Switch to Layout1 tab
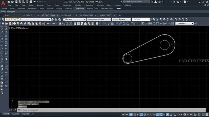Image resolution: width=209 pixels, height=117 pixels. point(15,114)
